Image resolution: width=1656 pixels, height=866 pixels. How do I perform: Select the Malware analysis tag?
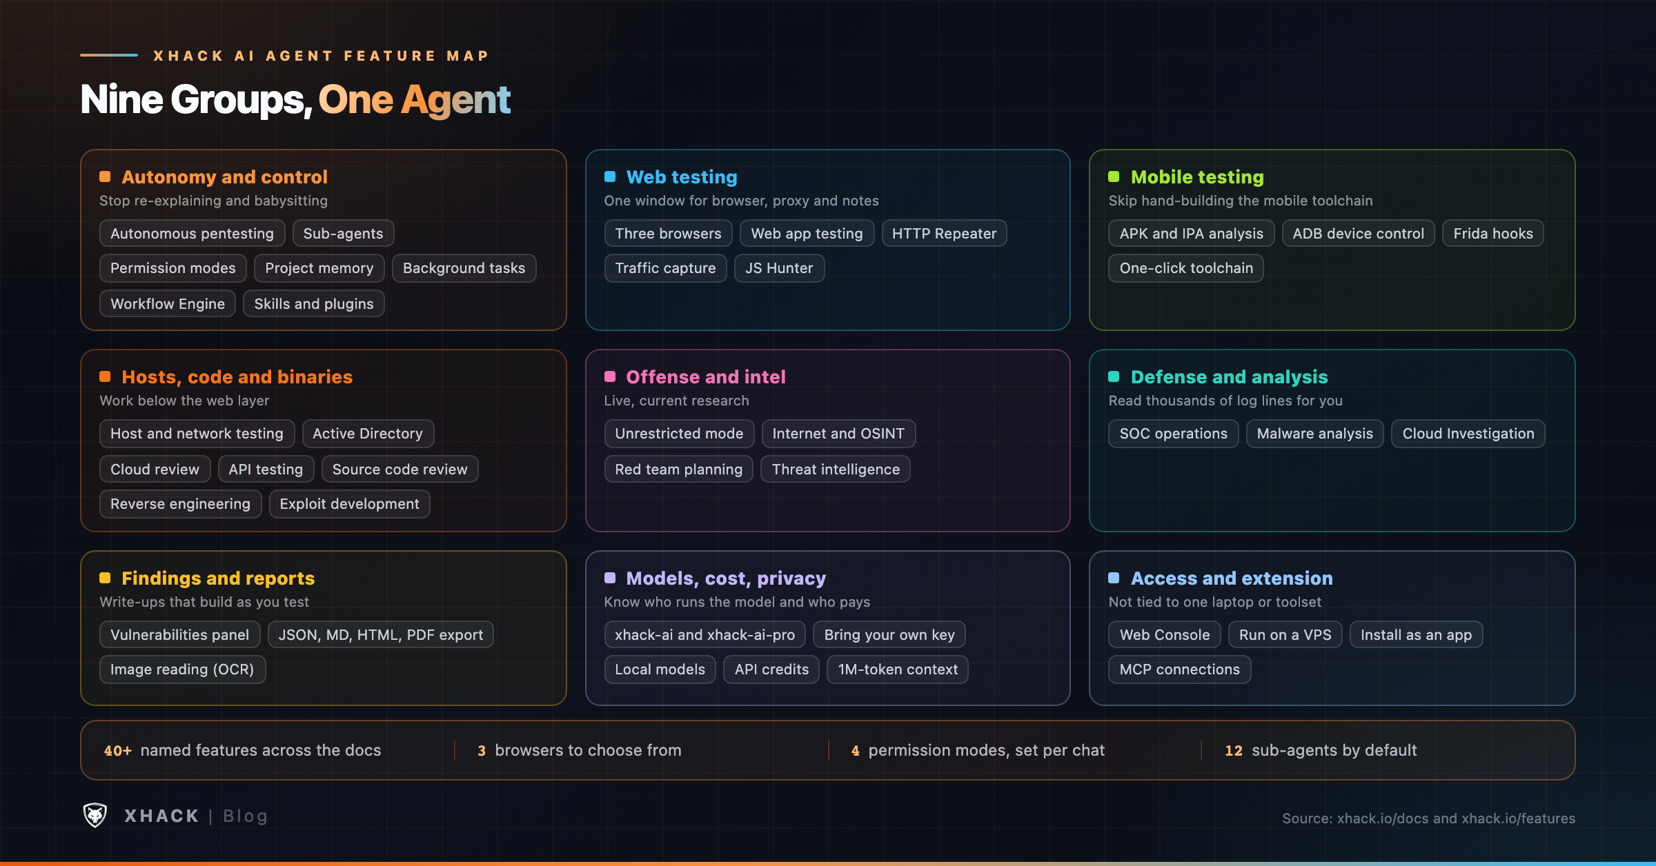pos(1314,433)
